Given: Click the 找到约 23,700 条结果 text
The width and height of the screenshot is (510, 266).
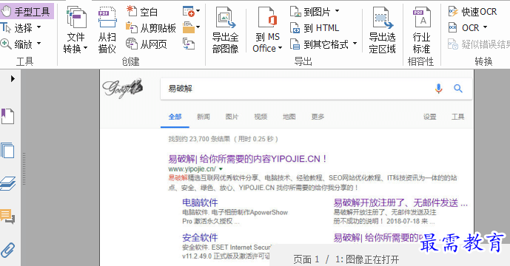Looking at the screenshot, I should pos(199,139).
